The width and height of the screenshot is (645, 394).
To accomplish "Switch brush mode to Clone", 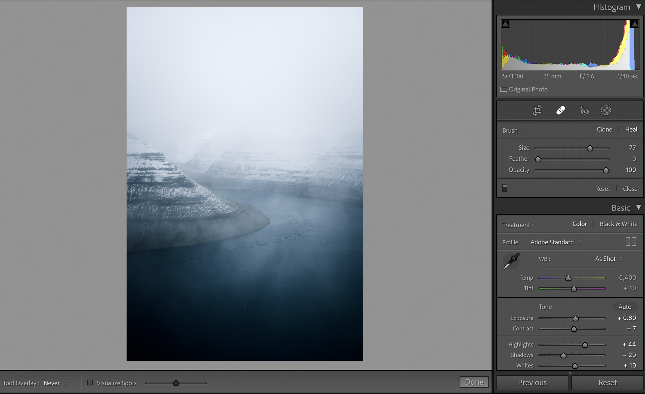I will click(604, 130).
